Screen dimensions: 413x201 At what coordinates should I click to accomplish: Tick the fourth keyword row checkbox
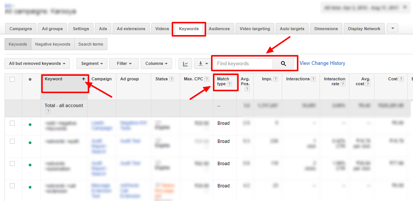12,186
